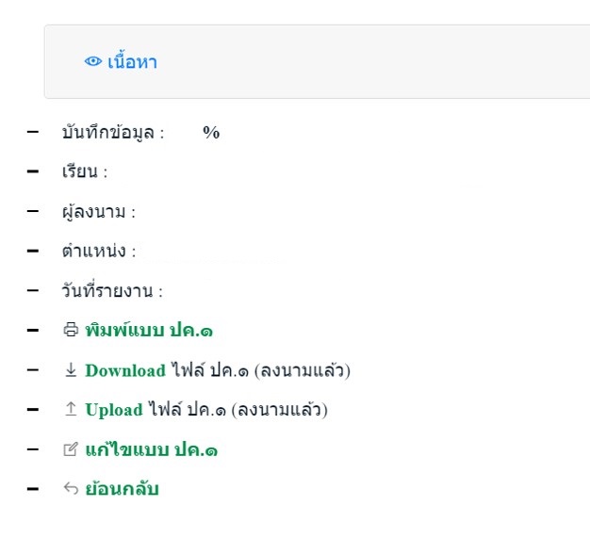Click the back arrow icon
The width and height of the screenshot is (590, 538).
(71, 490)
